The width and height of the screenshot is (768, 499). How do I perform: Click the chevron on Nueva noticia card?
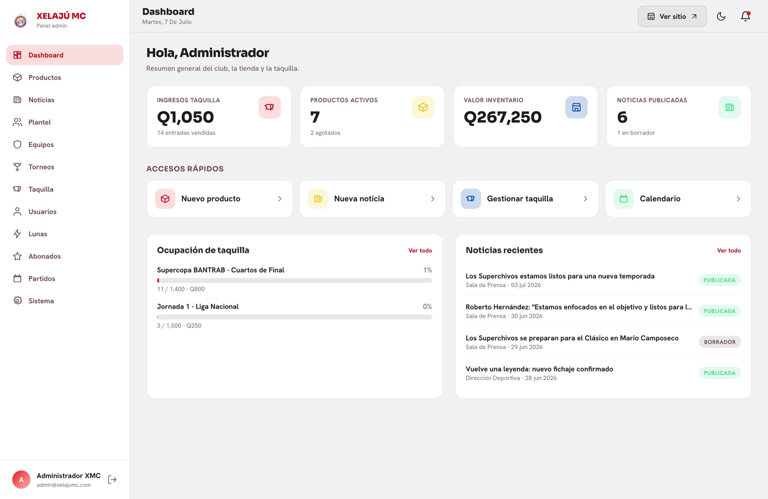click(433, 199)
